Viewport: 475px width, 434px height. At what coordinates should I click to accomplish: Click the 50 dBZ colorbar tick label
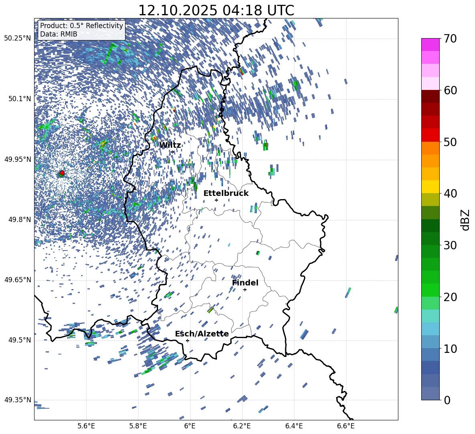pyautogui.click(x=450, y=142)
